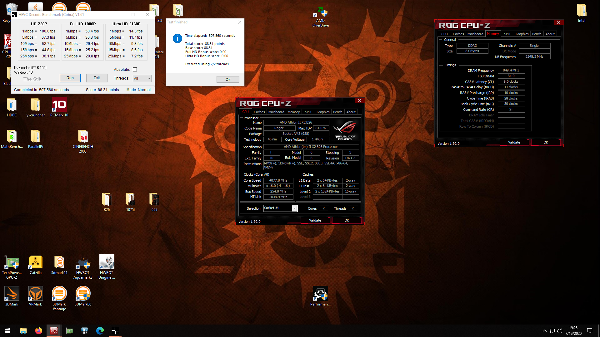600x337 pixels.
Task: Click the DRAM Frequency 849.4 MHz value
Action: [x=511, y=71]
